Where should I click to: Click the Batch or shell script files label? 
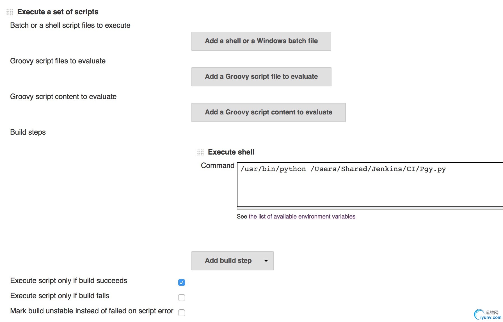click(x=70, y=25)
